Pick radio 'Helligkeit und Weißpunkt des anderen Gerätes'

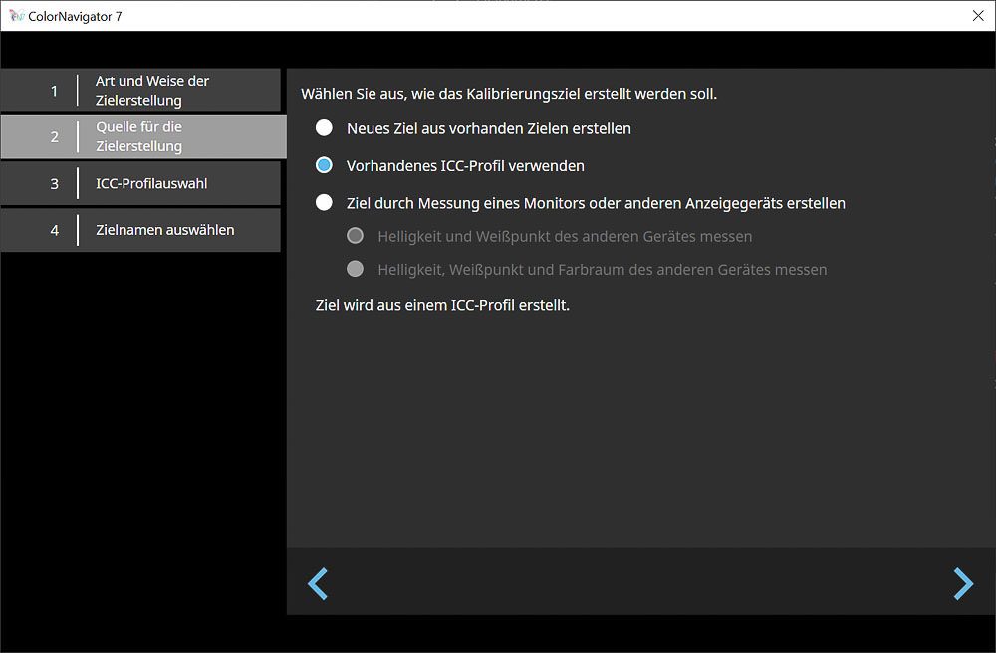click(x=355, y=236)
